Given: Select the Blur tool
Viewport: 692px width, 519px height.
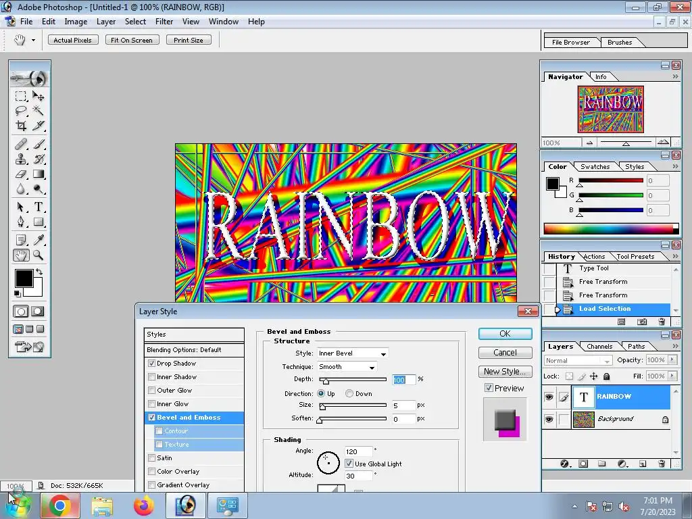Looking at the screenshot, I should click(x=20, y=189).
